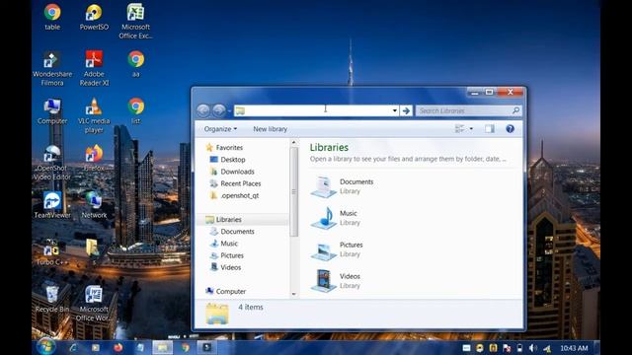Click the navigation pane scroll up arrow

point(294,142)
